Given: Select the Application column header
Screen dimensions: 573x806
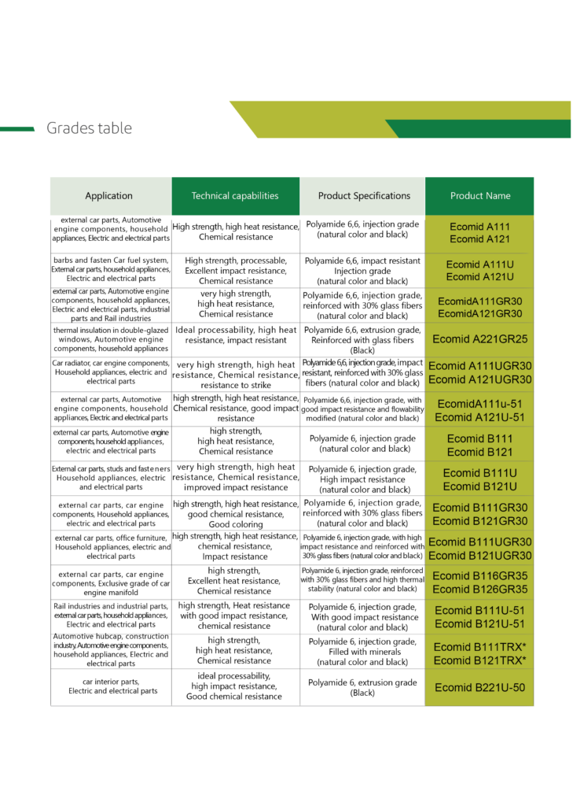Looking at the screenshot, I should 109,196.
